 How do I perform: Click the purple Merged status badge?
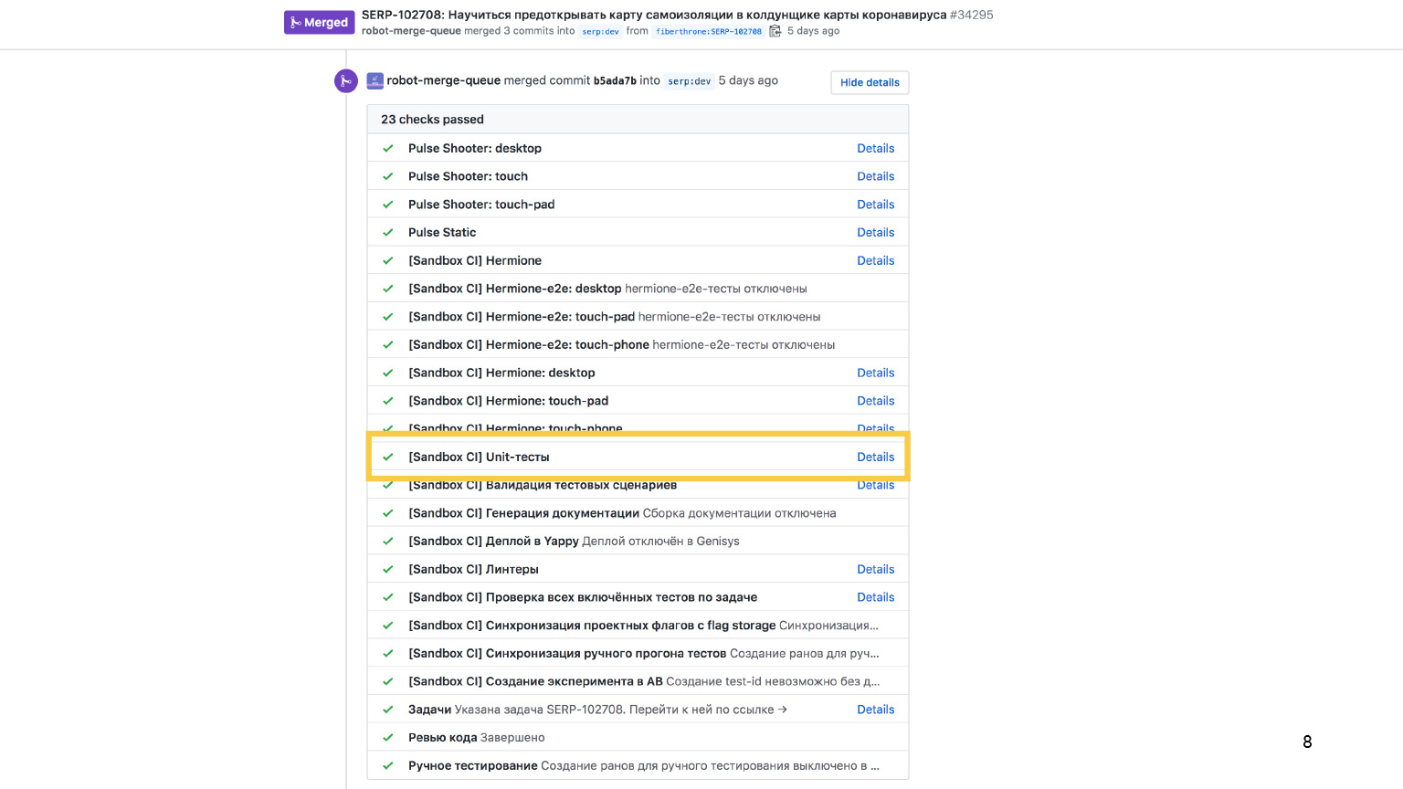pyautogui.click(x=319, y=22)
